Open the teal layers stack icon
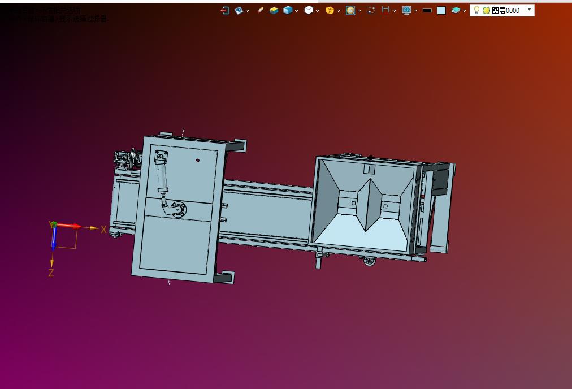The image size is (572, 389). click(456, 10)
